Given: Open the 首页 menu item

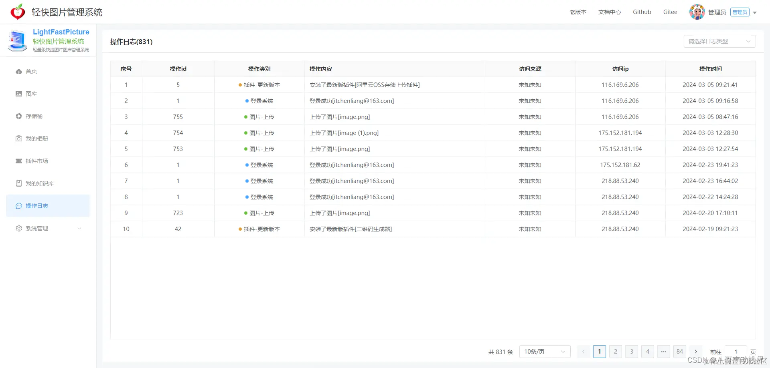Looking at the screenshot, I should [48, 71].
